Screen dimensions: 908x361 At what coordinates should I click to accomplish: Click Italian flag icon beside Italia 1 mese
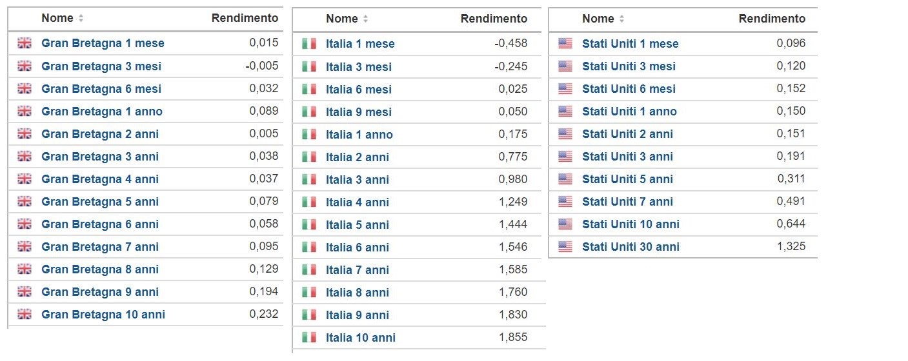pyautogui.click(x=309, y=44)
